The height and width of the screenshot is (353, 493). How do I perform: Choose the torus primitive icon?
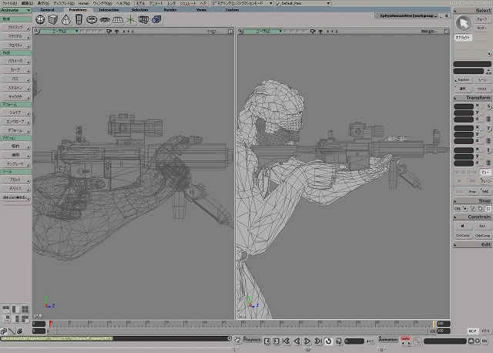91,18
